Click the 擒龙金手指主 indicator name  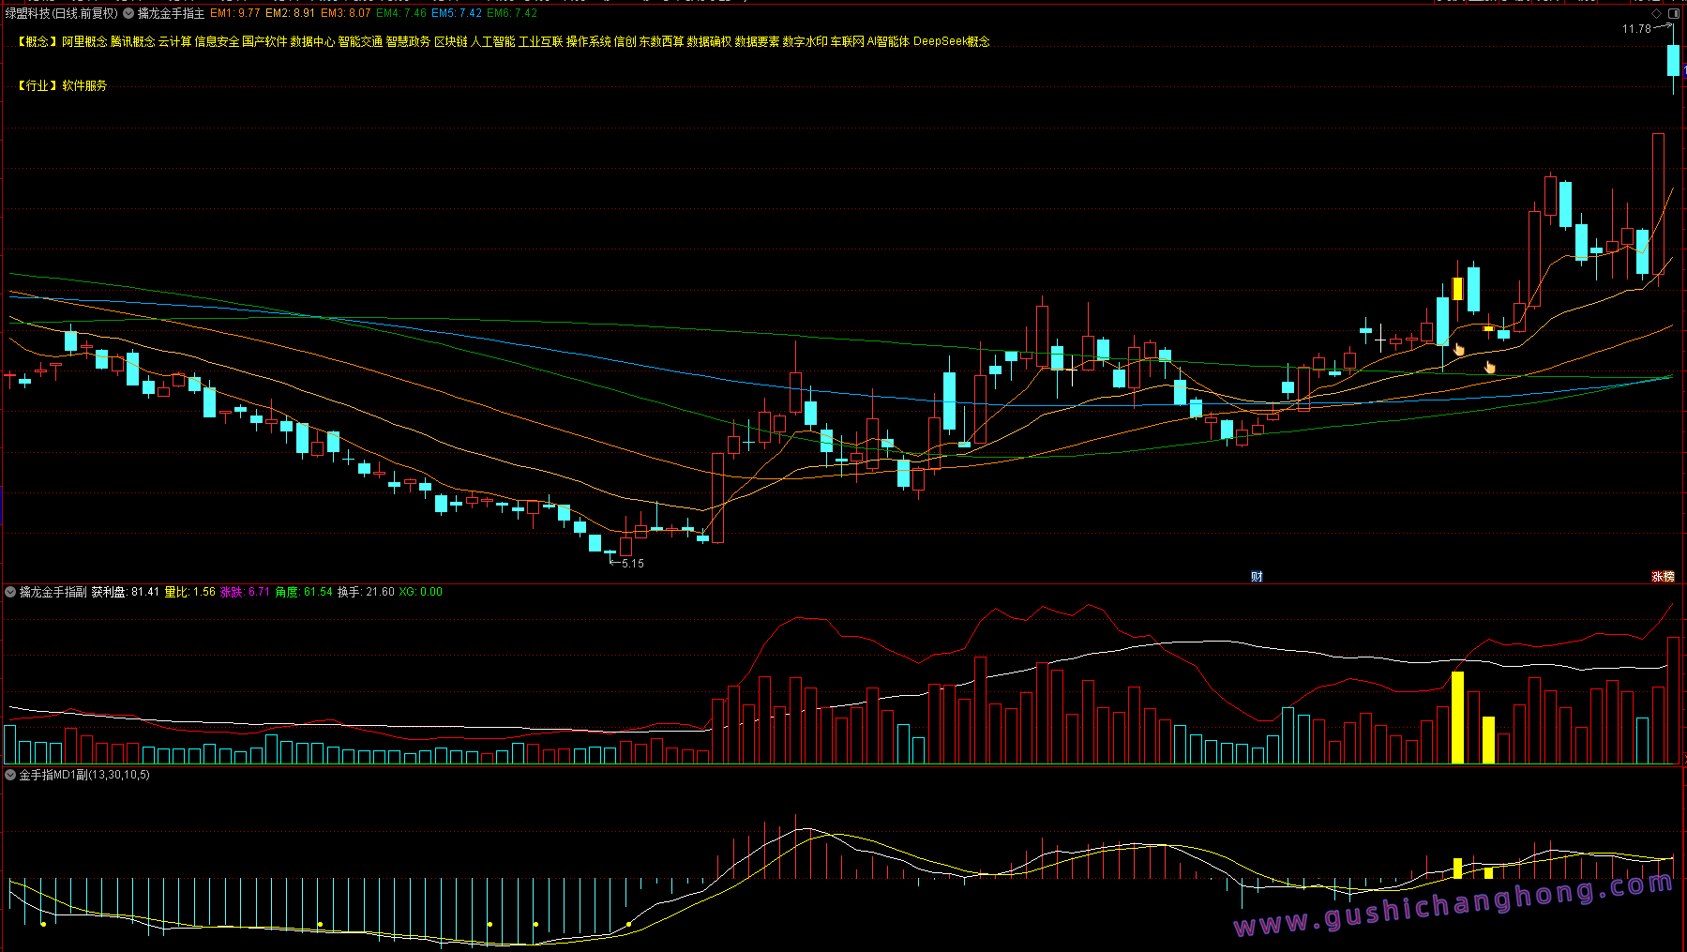pyautogui.click(x=171, y=13)
